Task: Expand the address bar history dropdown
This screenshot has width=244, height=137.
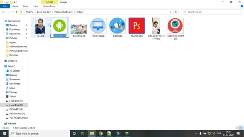Action: [x=170, y=12]
